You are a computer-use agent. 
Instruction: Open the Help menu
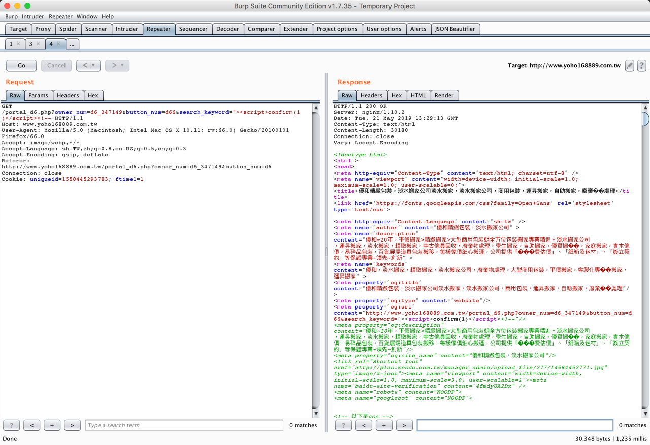pos(108,16)
